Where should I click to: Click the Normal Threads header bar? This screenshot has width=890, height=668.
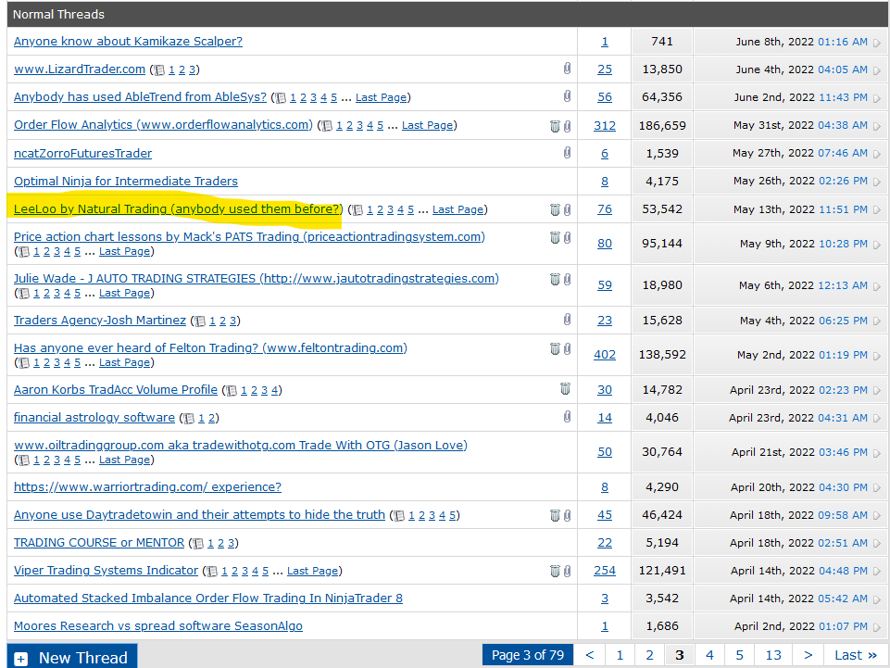448,14
